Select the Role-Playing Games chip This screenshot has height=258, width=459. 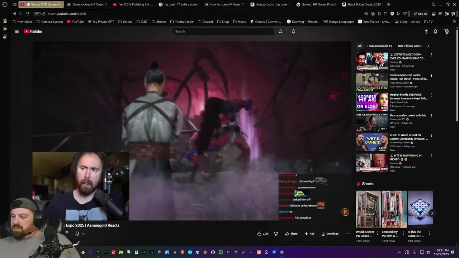pos(410,46)
